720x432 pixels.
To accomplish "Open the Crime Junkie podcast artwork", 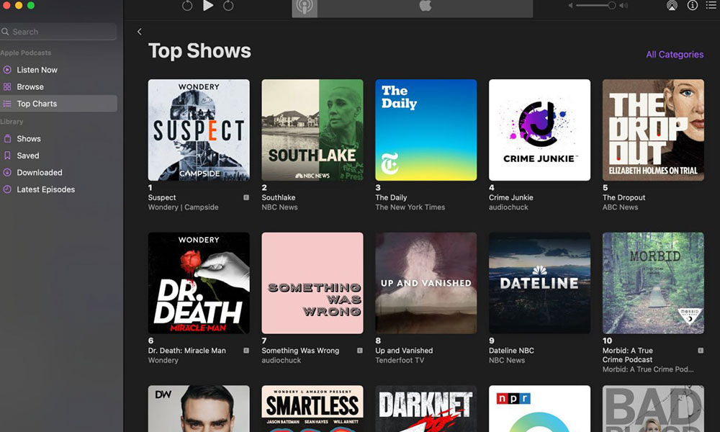I will coord(539,130).
